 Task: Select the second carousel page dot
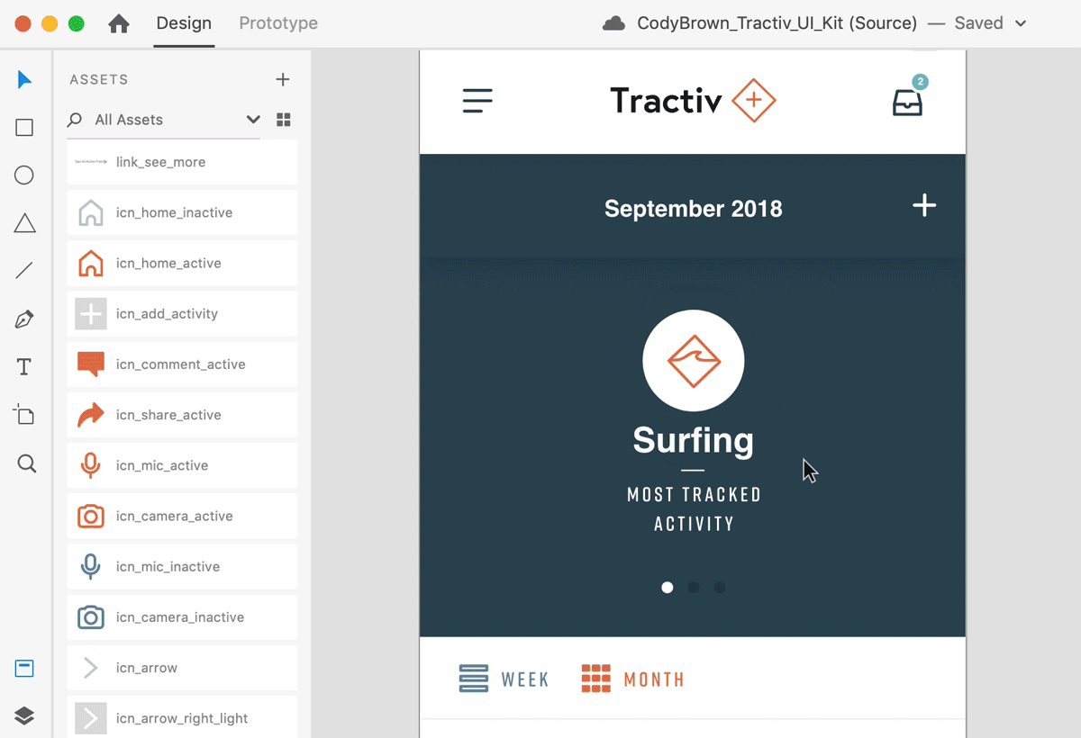(694, 588)
